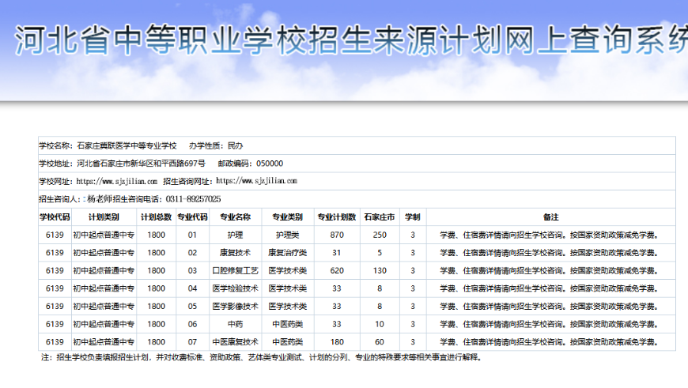
Task: Click the plan count 620 cell
Action: tap(337, 271)
